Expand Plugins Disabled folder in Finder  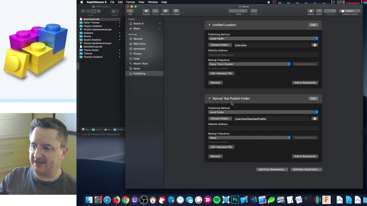(x=120, y=26)
